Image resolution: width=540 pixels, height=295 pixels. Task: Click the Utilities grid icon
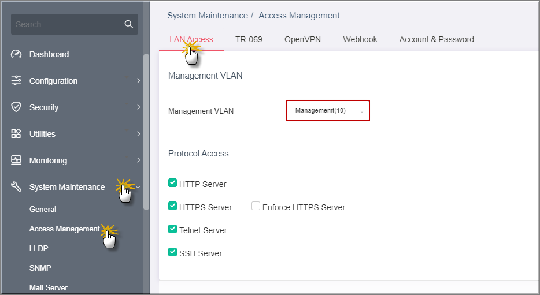tap(16, 133)
